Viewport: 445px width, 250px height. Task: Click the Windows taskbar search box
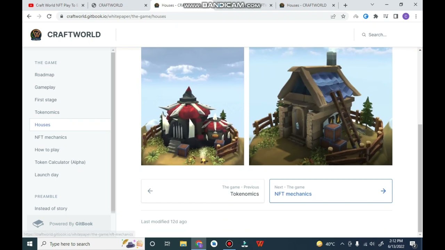(x=91, y=244)
